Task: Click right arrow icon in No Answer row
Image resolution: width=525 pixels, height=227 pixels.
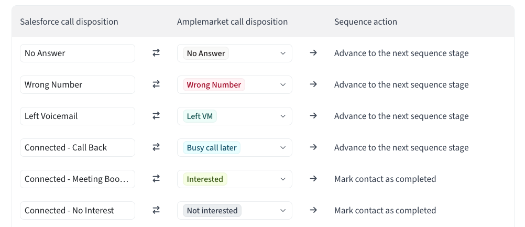Action: [313, 53]
